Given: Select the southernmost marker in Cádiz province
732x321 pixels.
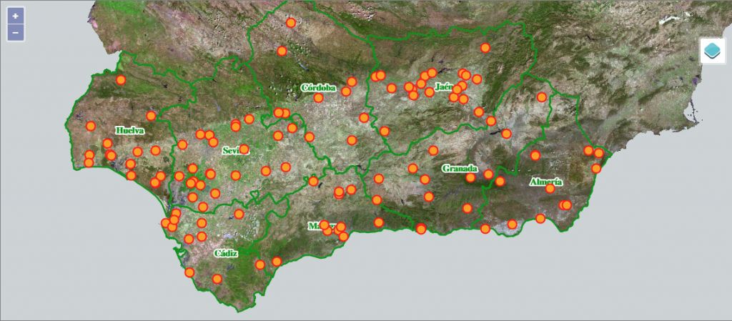Looking at the screenshot, I should [217, 279].
